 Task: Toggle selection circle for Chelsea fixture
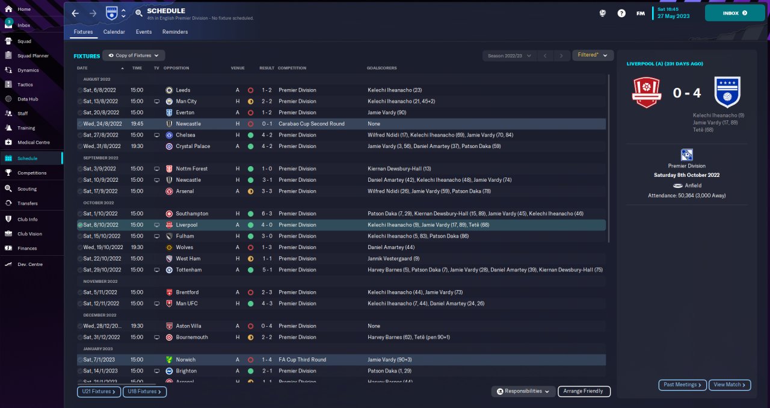pos(80,135)
